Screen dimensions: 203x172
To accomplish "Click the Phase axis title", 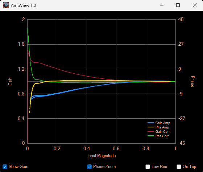I will (192, 82).
